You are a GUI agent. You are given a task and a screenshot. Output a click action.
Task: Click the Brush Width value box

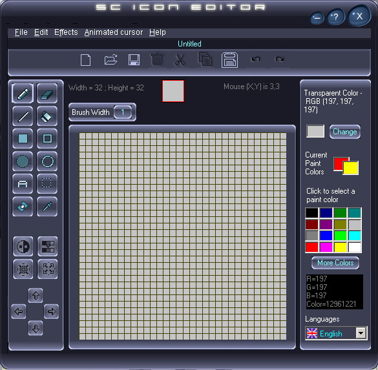click(x=123, y=112)
